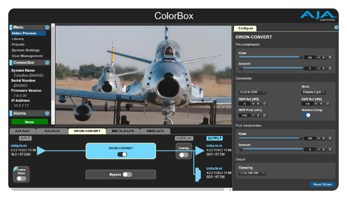Screen dimensions: 347x199
Task: Click the input triangle node icon
Action: (41, 150)
